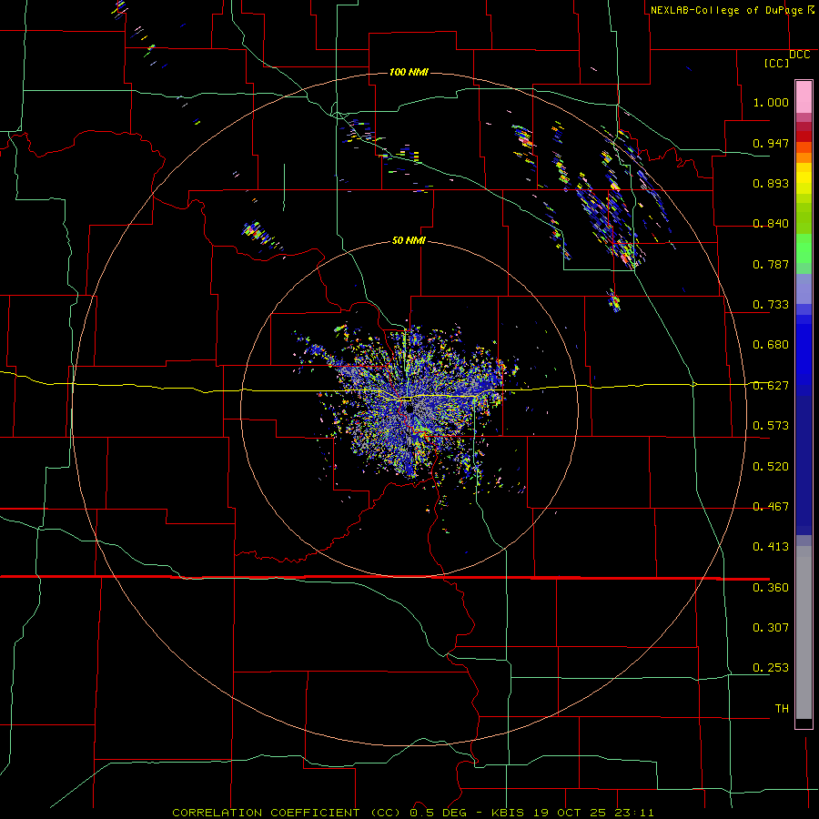Viewport: 819px width, 819px height.
Task: Click the 50 NMI range ring label
Action: pos(409,240)
